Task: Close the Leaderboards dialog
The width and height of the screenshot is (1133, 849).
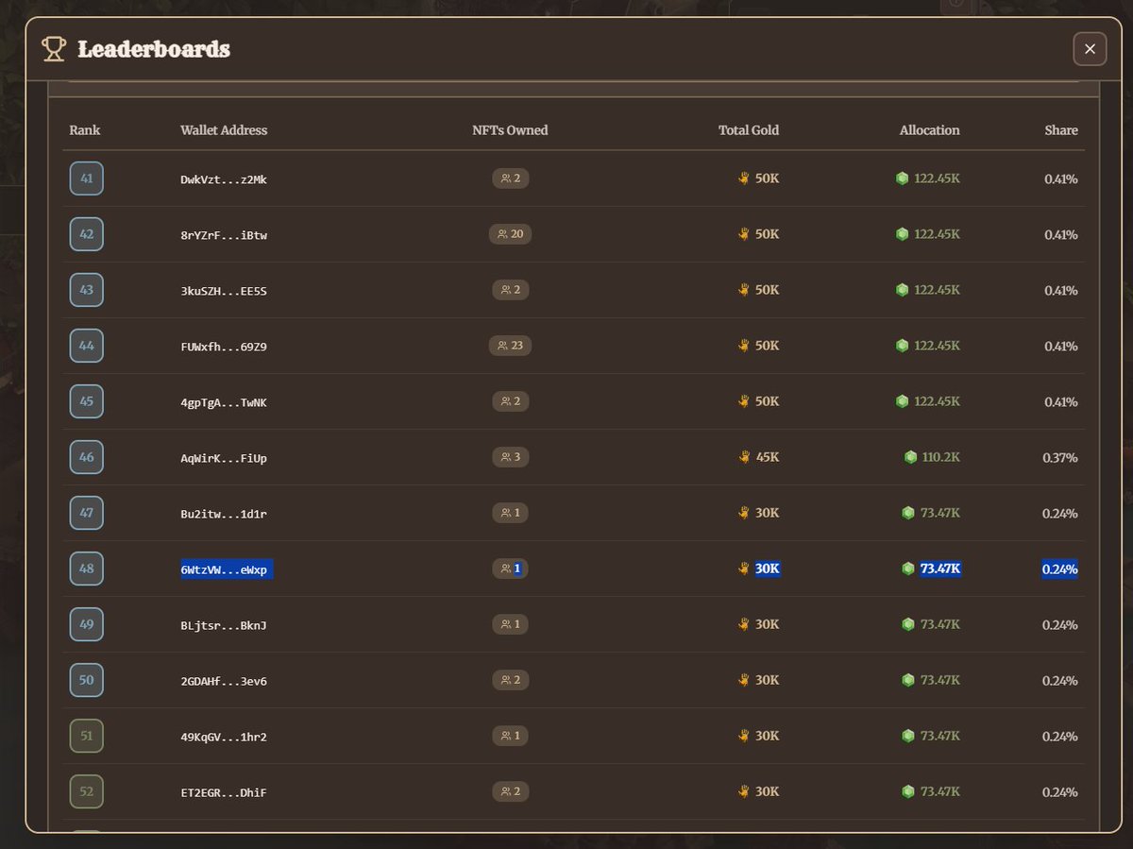Action: pos(1090,49)
